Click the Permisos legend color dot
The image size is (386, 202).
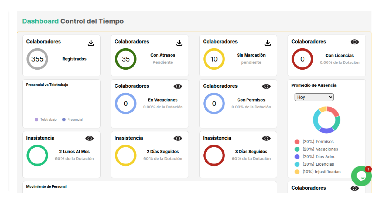coord(297,142)
